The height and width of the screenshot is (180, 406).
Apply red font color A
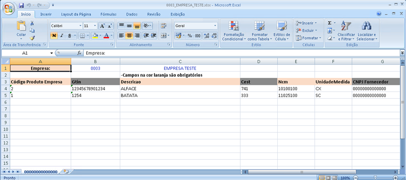pyautogui.click(x=106, y=35)
